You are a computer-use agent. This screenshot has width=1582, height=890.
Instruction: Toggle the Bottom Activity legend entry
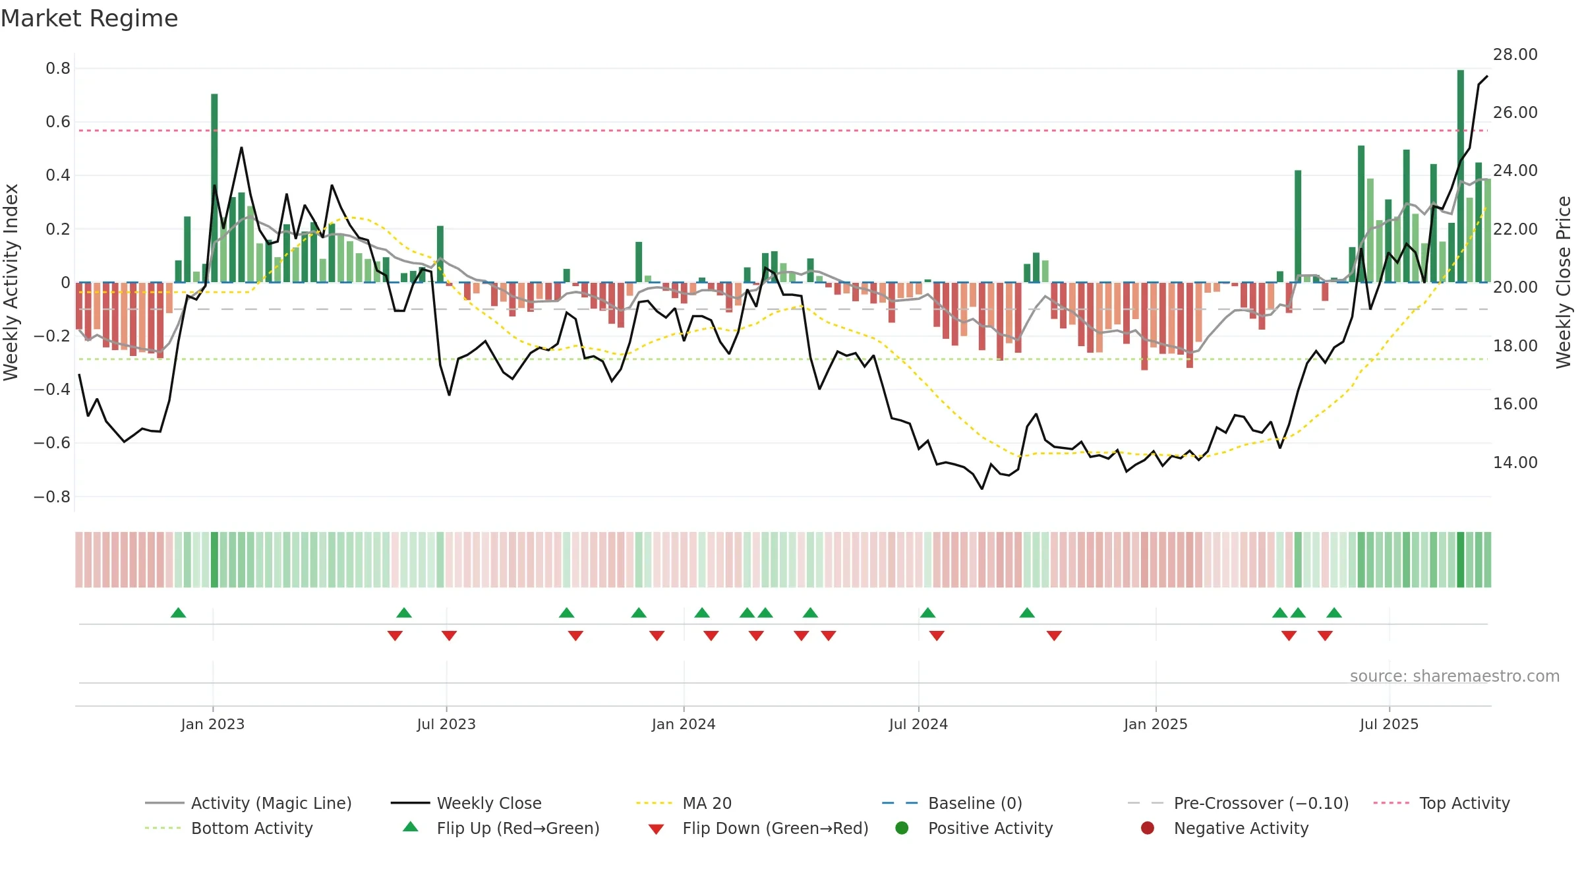[229, 828]
